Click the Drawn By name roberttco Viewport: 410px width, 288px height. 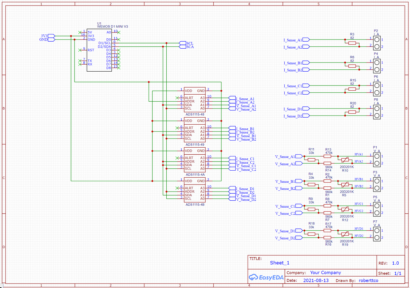point(369,280)
